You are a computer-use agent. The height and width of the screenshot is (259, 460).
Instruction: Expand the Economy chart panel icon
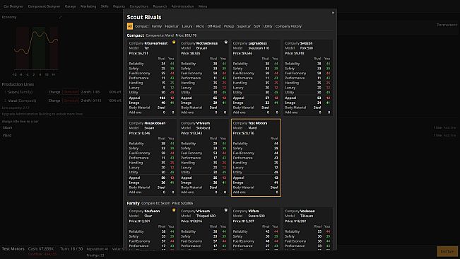60,17
